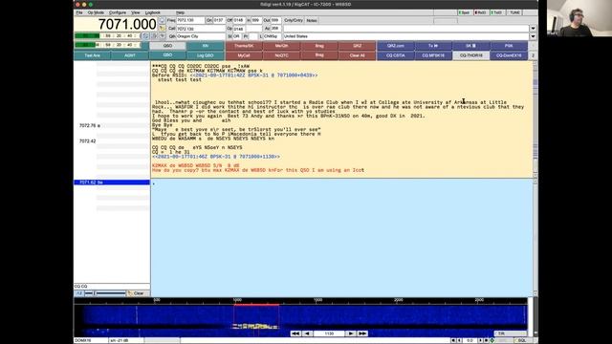The height and width of the screenshot is (344, 612).
Task: Click the second small icon right of the upper meter
Action: tap(154, 36)
